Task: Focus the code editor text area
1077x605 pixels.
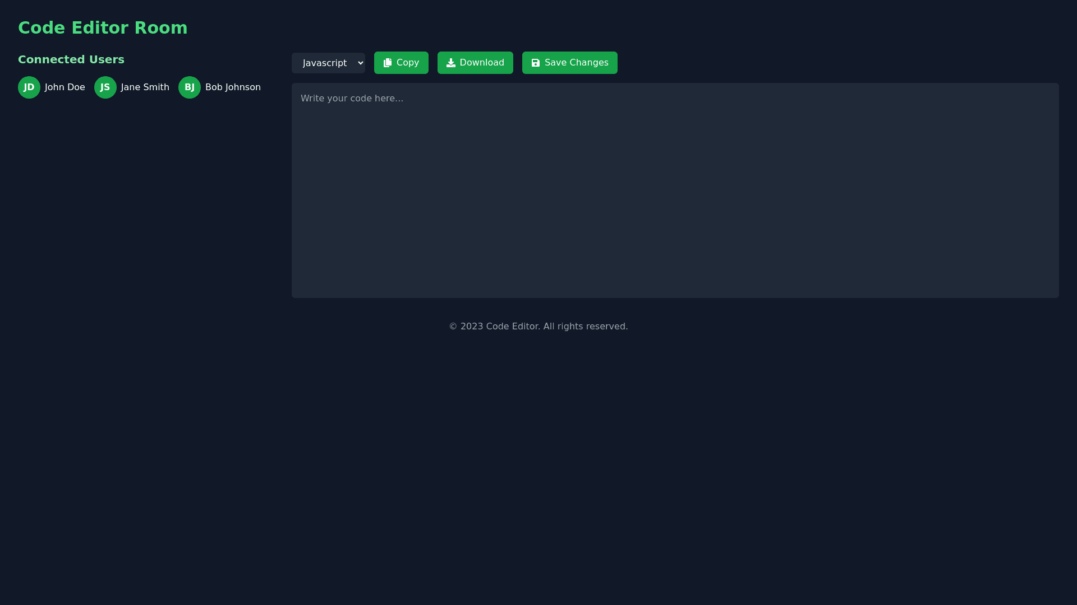Action: point(675,190)
